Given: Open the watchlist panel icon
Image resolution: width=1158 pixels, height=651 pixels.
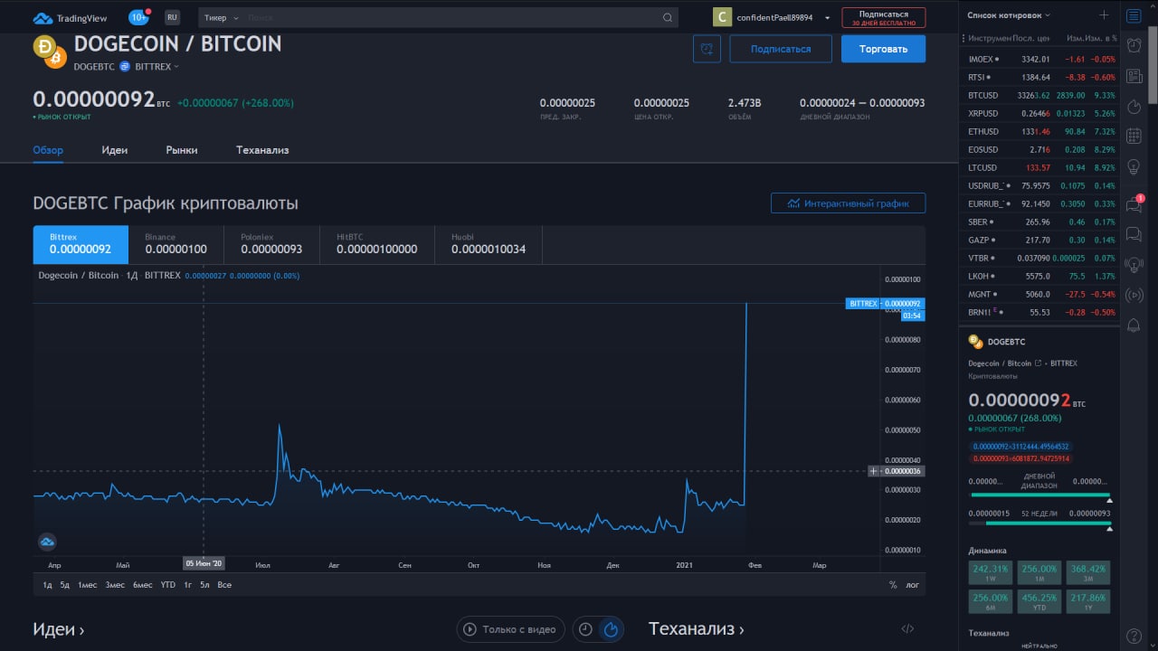Looking at the screenshot, I should point(1134,15).
